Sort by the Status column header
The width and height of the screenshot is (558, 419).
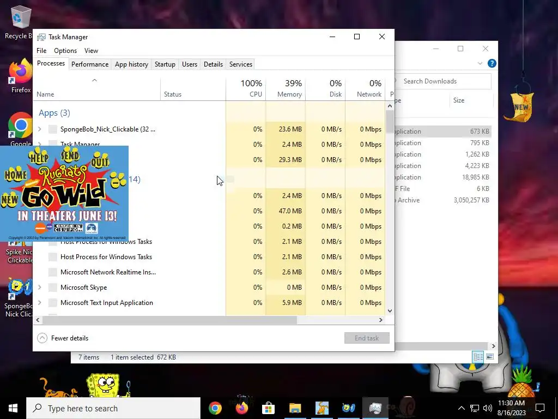(x=193, y=88)
